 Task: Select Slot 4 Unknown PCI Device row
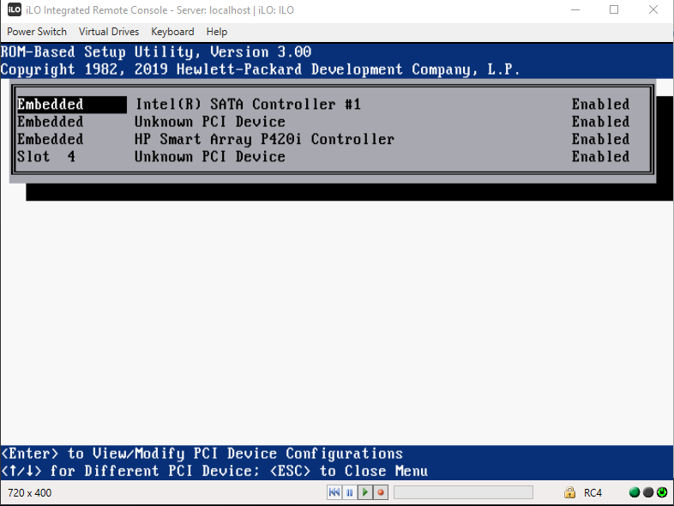tap(323, 156)
